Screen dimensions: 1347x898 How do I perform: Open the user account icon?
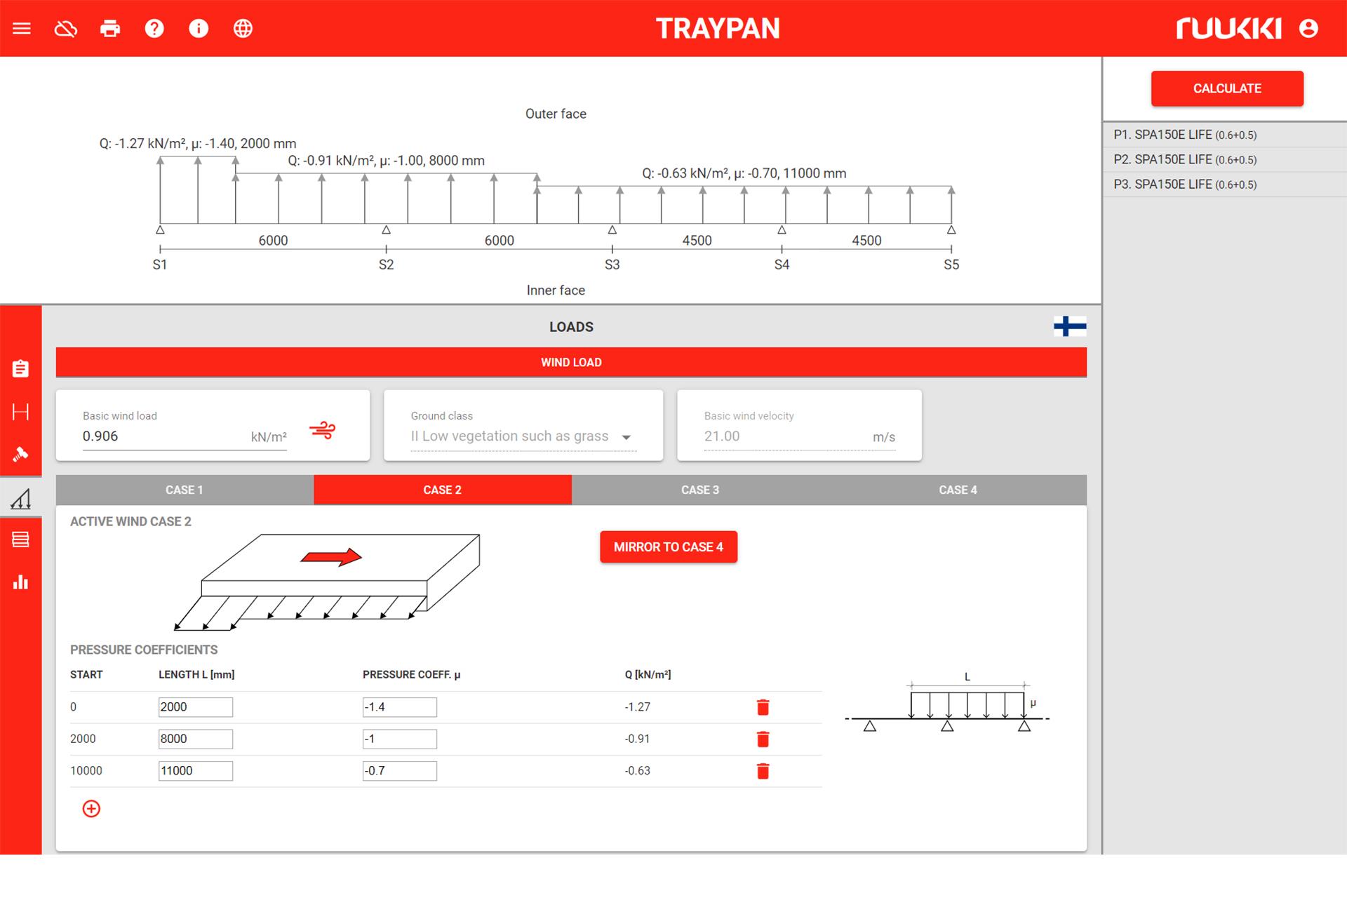click(1308, 29)
